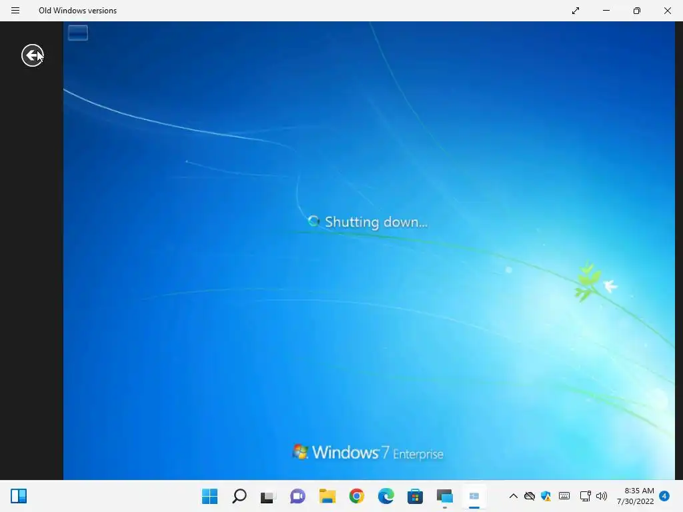Image resolution: width=683 pixels, height=512 pixels.
Task: Open the clock showing 8:35 AM
Action: [636, 496]
